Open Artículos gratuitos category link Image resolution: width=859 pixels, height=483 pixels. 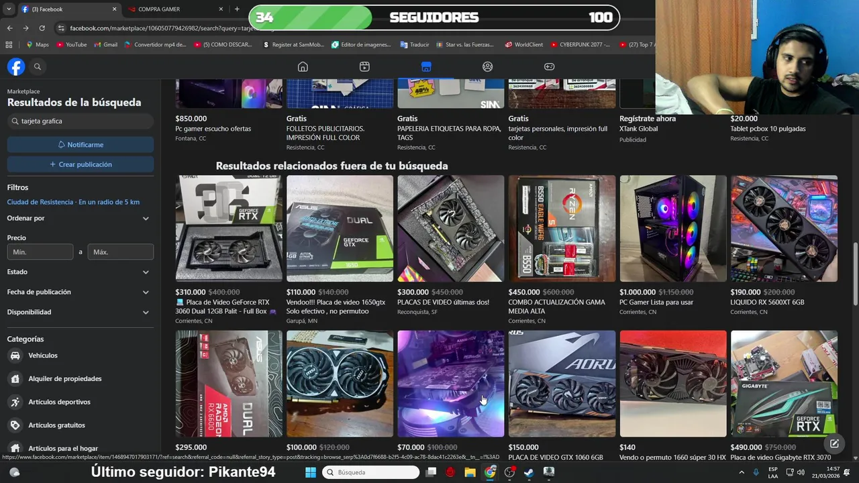point(56,425)
